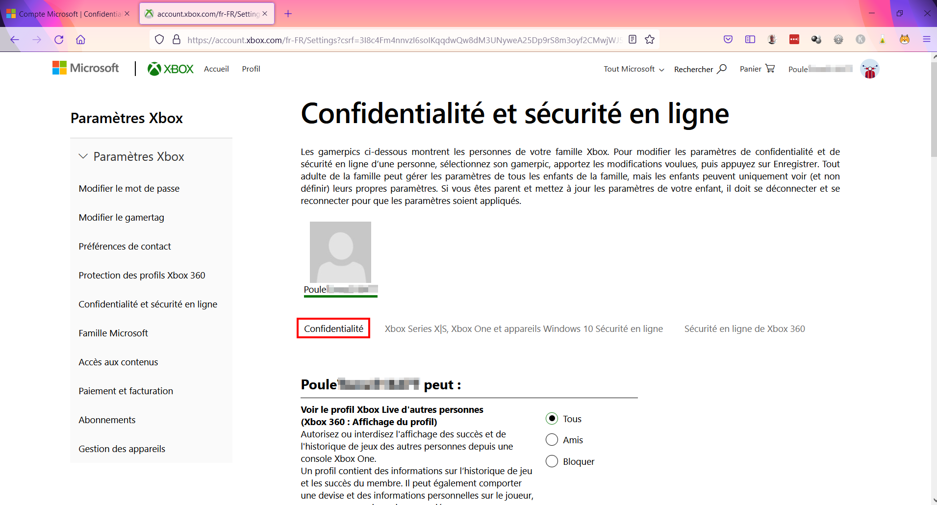The image size is (937, 505).
Task: Save page to Pocket
Action: [728, 40]
